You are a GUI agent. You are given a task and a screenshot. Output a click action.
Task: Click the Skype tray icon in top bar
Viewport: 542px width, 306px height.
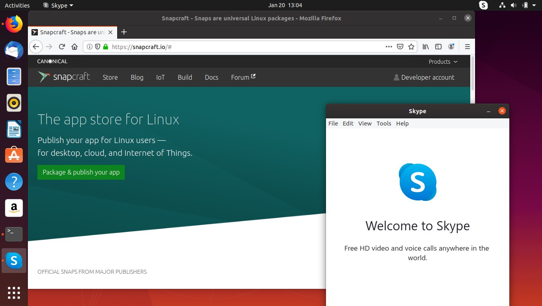pyautogui.click(x=483, y=5)
